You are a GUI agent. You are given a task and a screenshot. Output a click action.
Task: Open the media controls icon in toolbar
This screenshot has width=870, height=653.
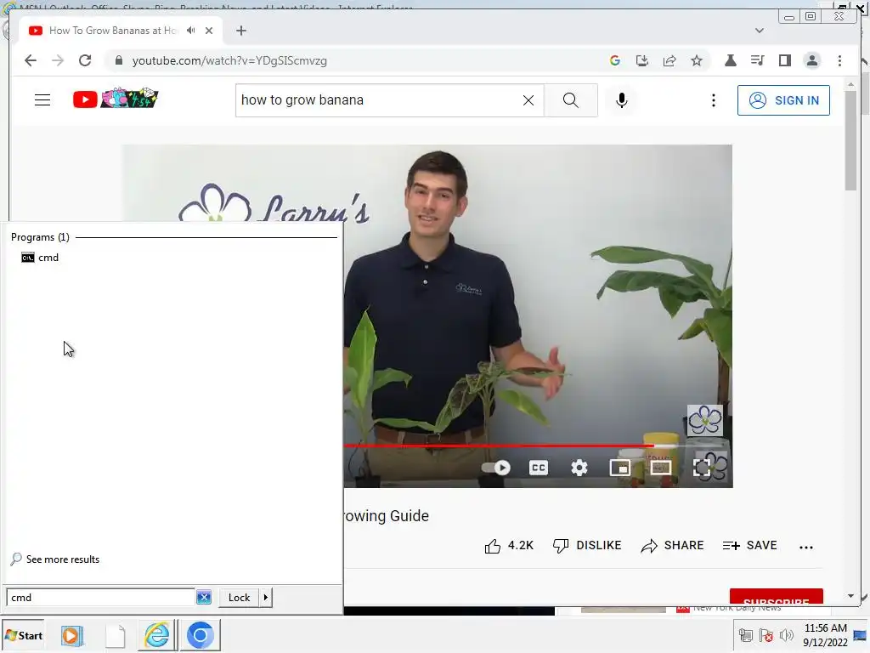click(x=757, y=60)
